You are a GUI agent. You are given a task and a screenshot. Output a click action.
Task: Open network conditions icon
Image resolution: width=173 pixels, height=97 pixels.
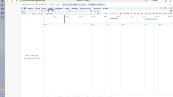pos(91,11)
